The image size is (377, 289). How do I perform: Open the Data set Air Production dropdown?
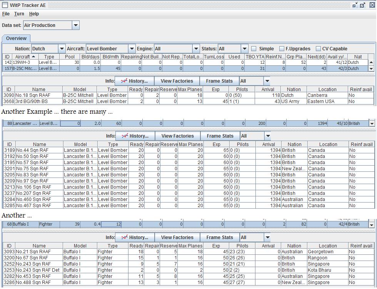76,25
